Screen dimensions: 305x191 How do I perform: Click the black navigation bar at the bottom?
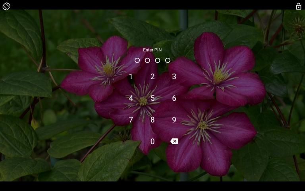point(152,186)
